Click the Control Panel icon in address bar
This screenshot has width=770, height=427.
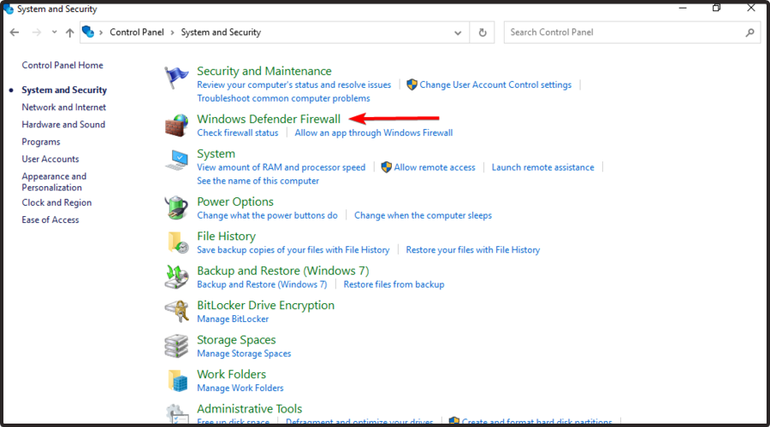pos(88,32)
